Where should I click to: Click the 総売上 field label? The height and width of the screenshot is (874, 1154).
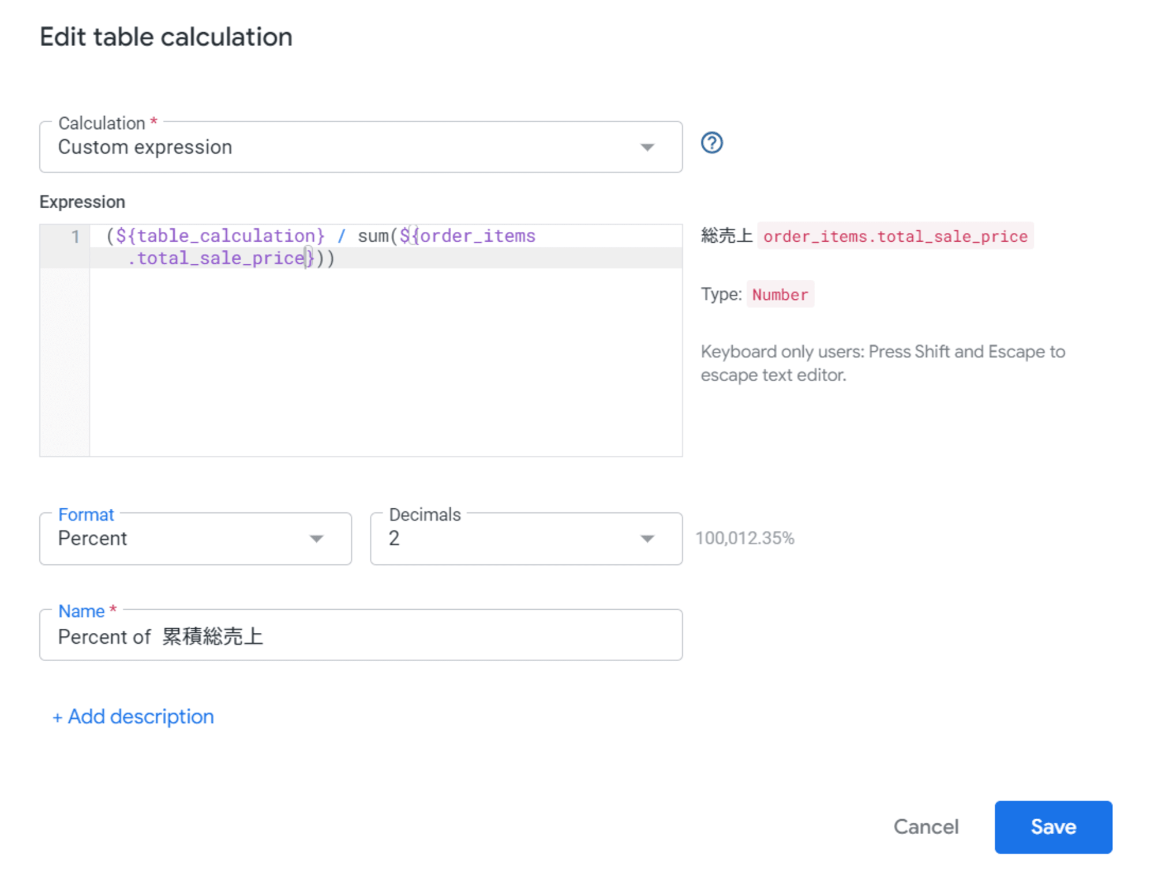(726, 236)
